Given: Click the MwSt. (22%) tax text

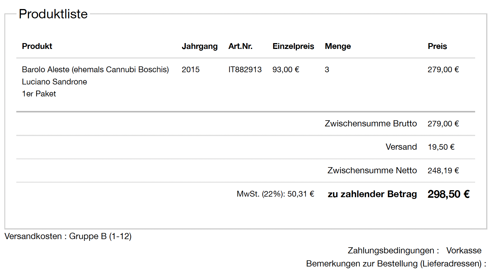Looking at the screenshot, I should [275, 194].
